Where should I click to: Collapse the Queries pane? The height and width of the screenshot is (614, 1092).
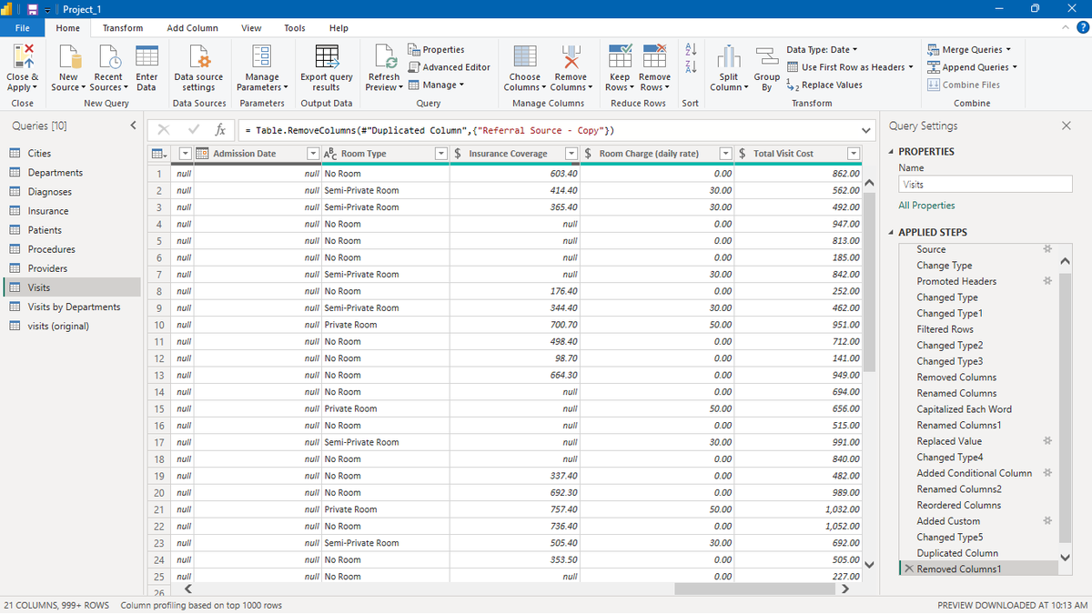(x=133, y=126)
